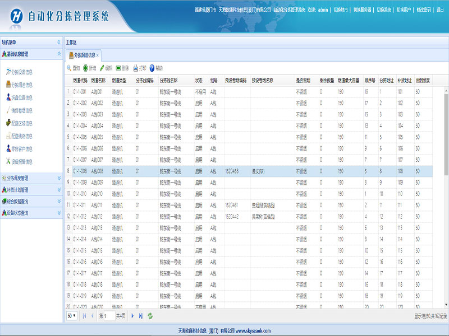Expand the 分拣调度管理 section
Screen dimensions: 449x336
(59, 178)
